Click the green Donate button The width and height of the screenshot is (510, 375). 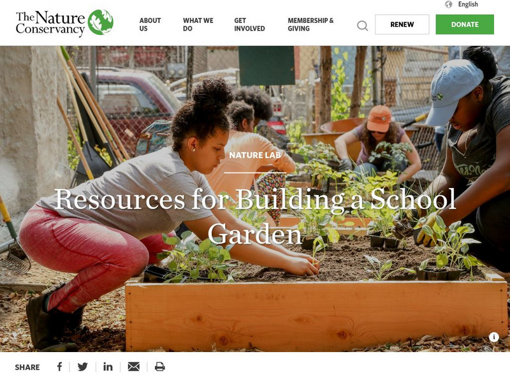click(x=465, y=24)
